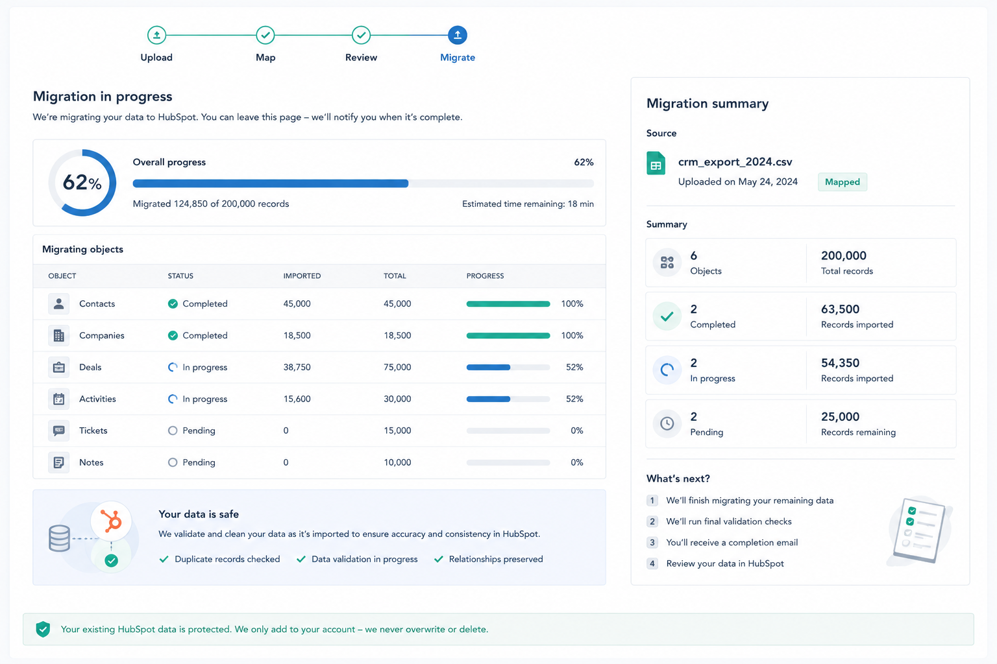Click 'Migrated 124,850 of 200,000 records' text
This screenshot has width=997, height=664.
[x=211, y=204]
